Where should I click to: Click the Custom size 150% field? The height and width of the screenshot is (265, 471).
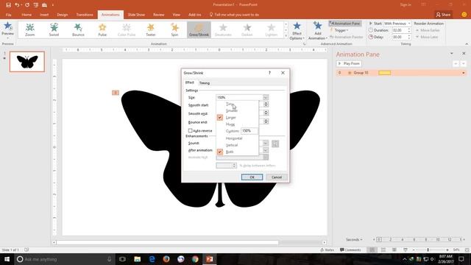pyautogui.click(x=249, y=131)
